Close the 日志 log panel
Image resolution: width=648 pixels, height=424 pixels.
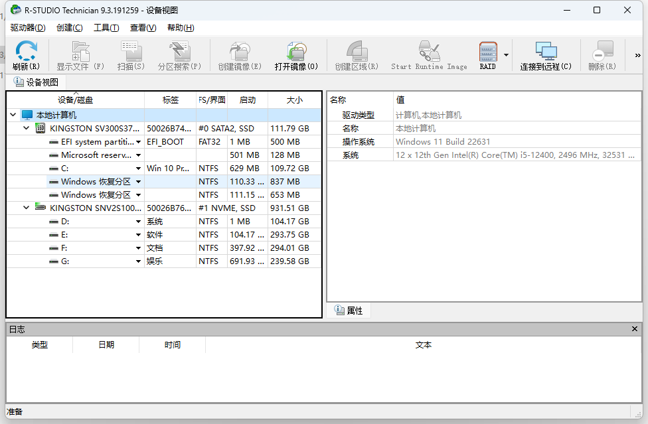[635, 329]
